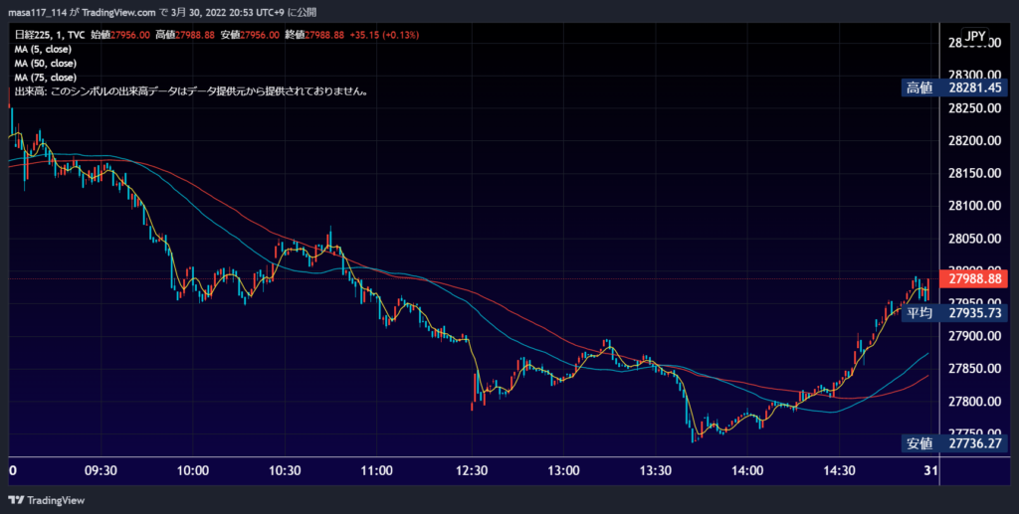Click the 28150.00 price axis label
1019x514 pixels.
[975, 173]
